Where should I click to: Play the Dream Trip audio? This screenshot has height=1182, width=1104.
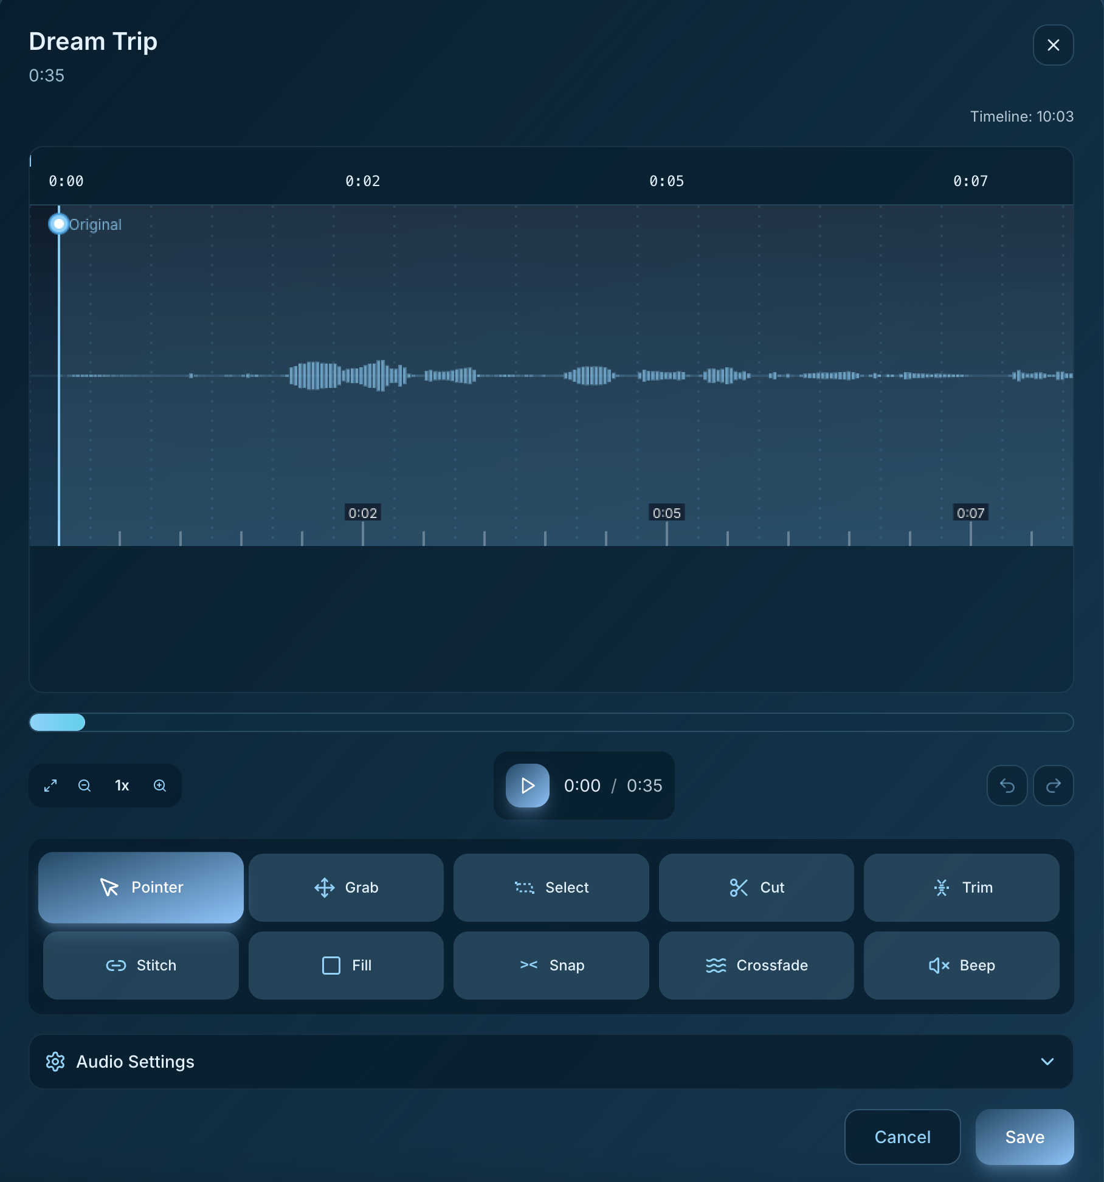click(x=527, y=786)
